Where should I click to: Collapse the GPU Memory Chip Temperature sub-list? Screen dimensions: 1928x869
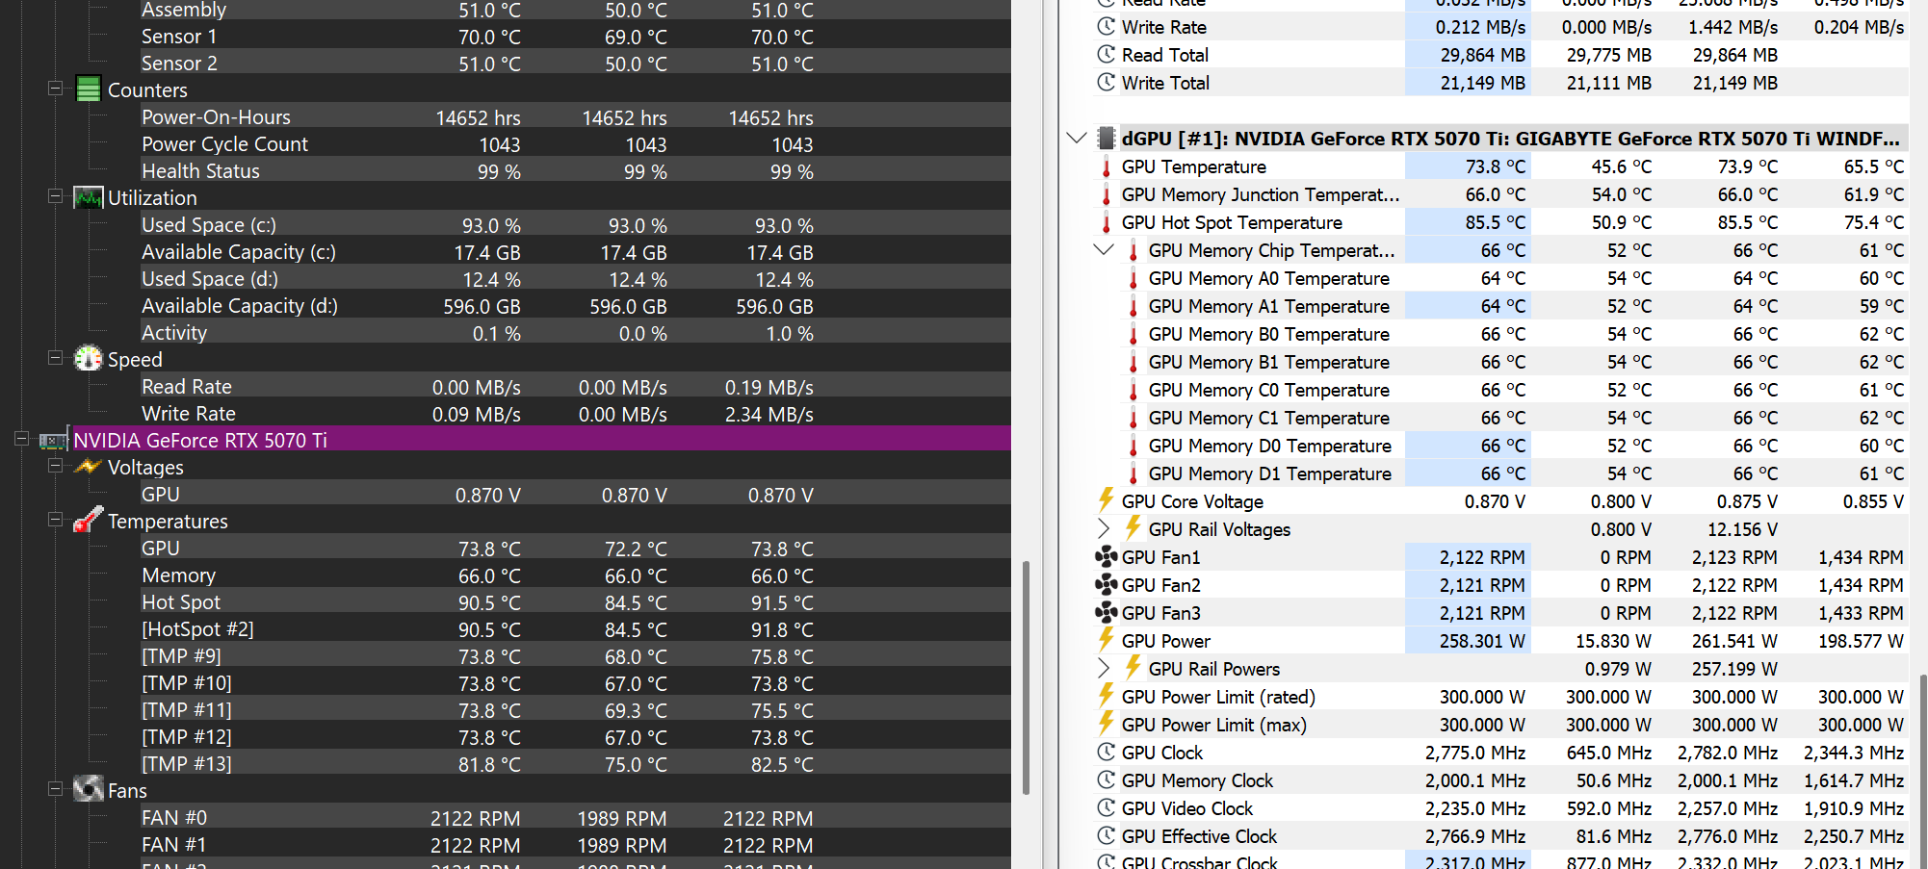point(1104,250)
